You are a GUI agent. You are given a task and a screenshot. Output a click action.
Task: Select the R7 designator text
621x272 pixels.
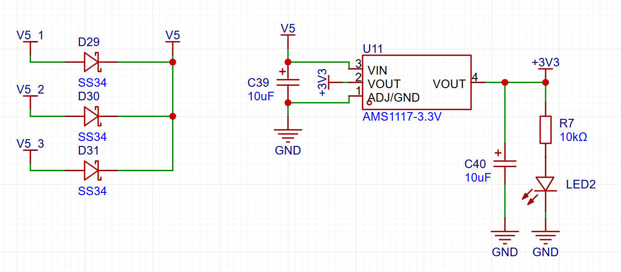coord(566,123)
